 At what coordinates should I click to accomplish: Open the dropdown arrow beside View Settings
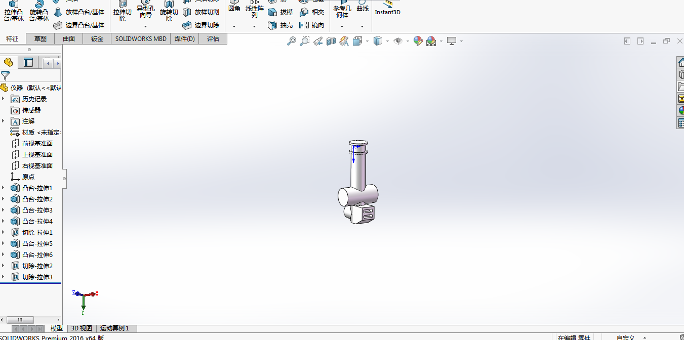pyautogui.click(x=461, y=41)
